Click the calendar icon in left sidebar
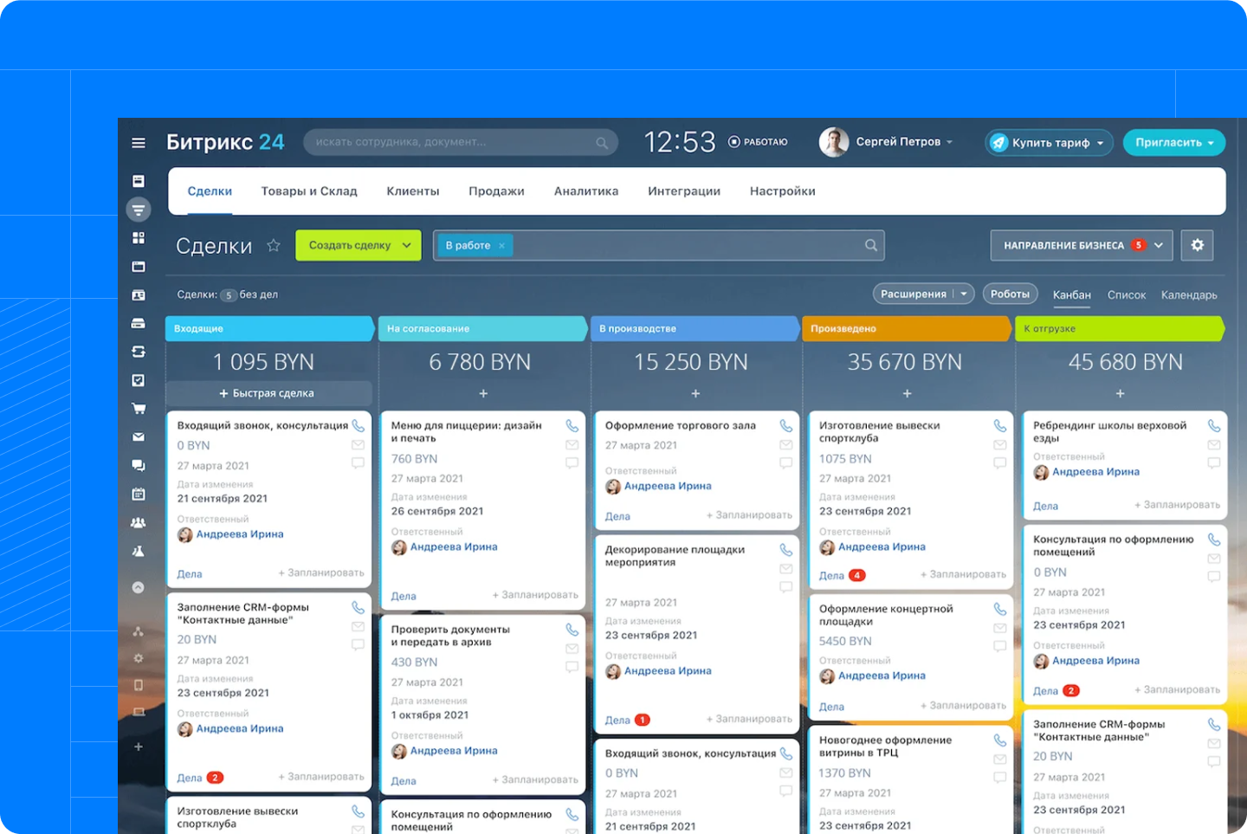The image size is (1247, 834). [x=139, y=495]
